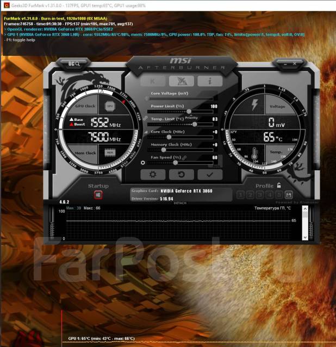This screenshot has width=336, height=347.
Task: Click the 1552 MHz core clock reading
Action: pos(105,123)
